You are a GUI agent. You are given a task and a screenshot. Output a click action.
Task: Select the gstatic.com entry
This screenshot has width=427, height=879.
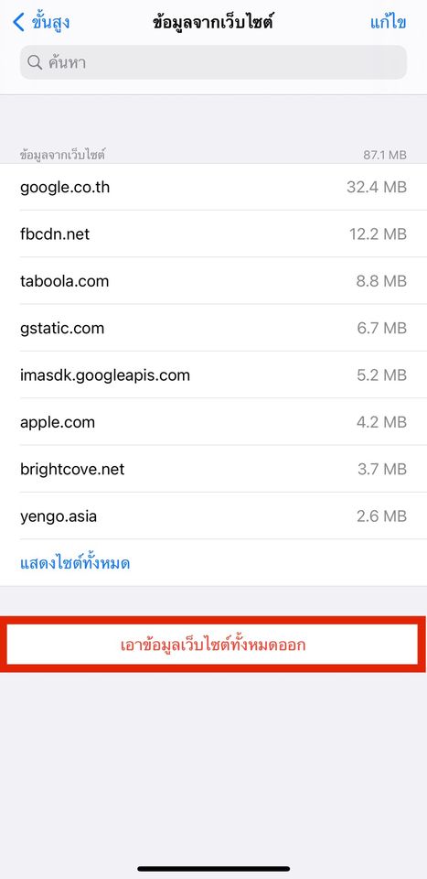click(x=213, y=329)
